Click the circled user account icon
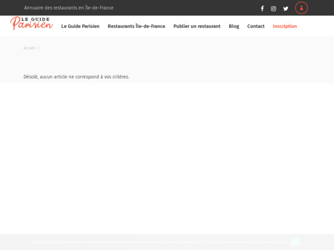The height and width of the screenshot is (250, 334). pos(301,8)
